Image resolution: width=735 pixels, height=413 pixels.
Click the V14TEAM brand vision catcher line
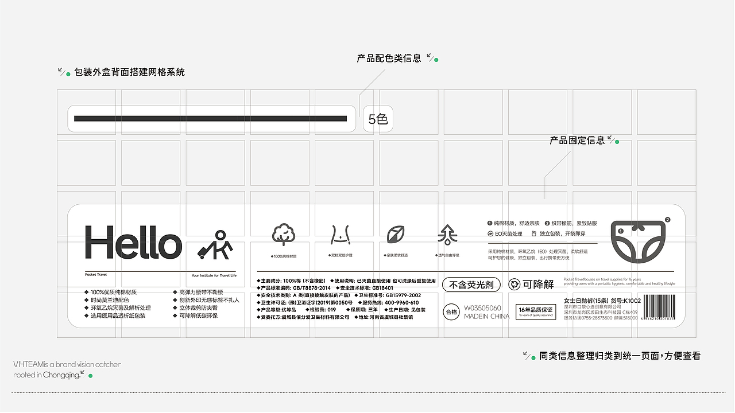(67, 364)
